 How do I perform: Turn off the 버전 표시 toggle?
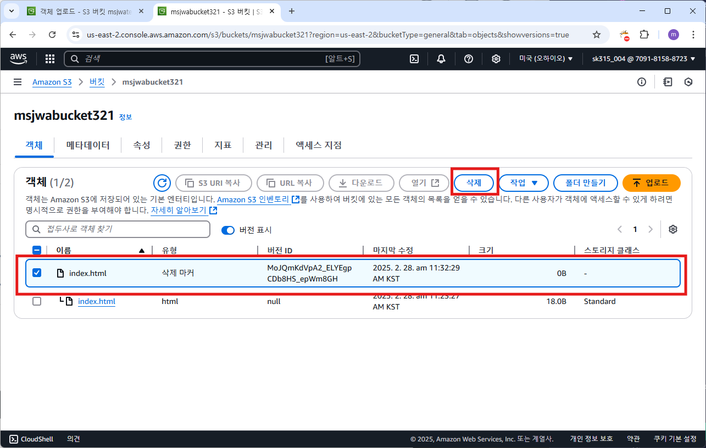pyautogui.click(x=228, y=230)
